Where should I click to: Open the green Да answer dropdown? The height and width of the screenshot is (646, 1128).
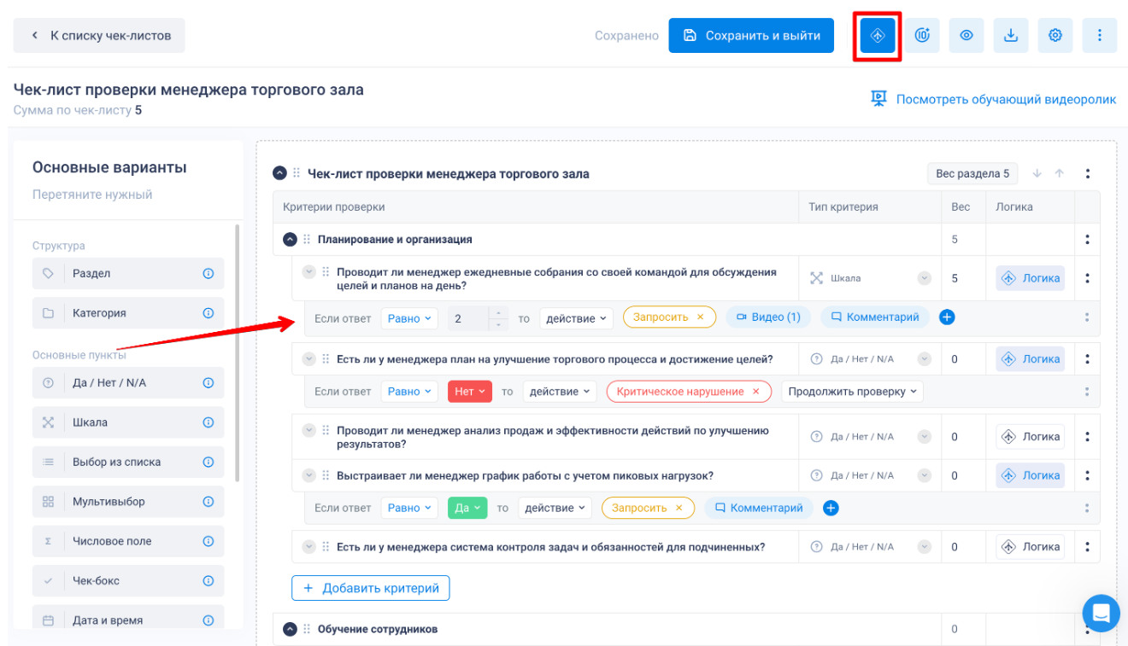coord(467,508)
